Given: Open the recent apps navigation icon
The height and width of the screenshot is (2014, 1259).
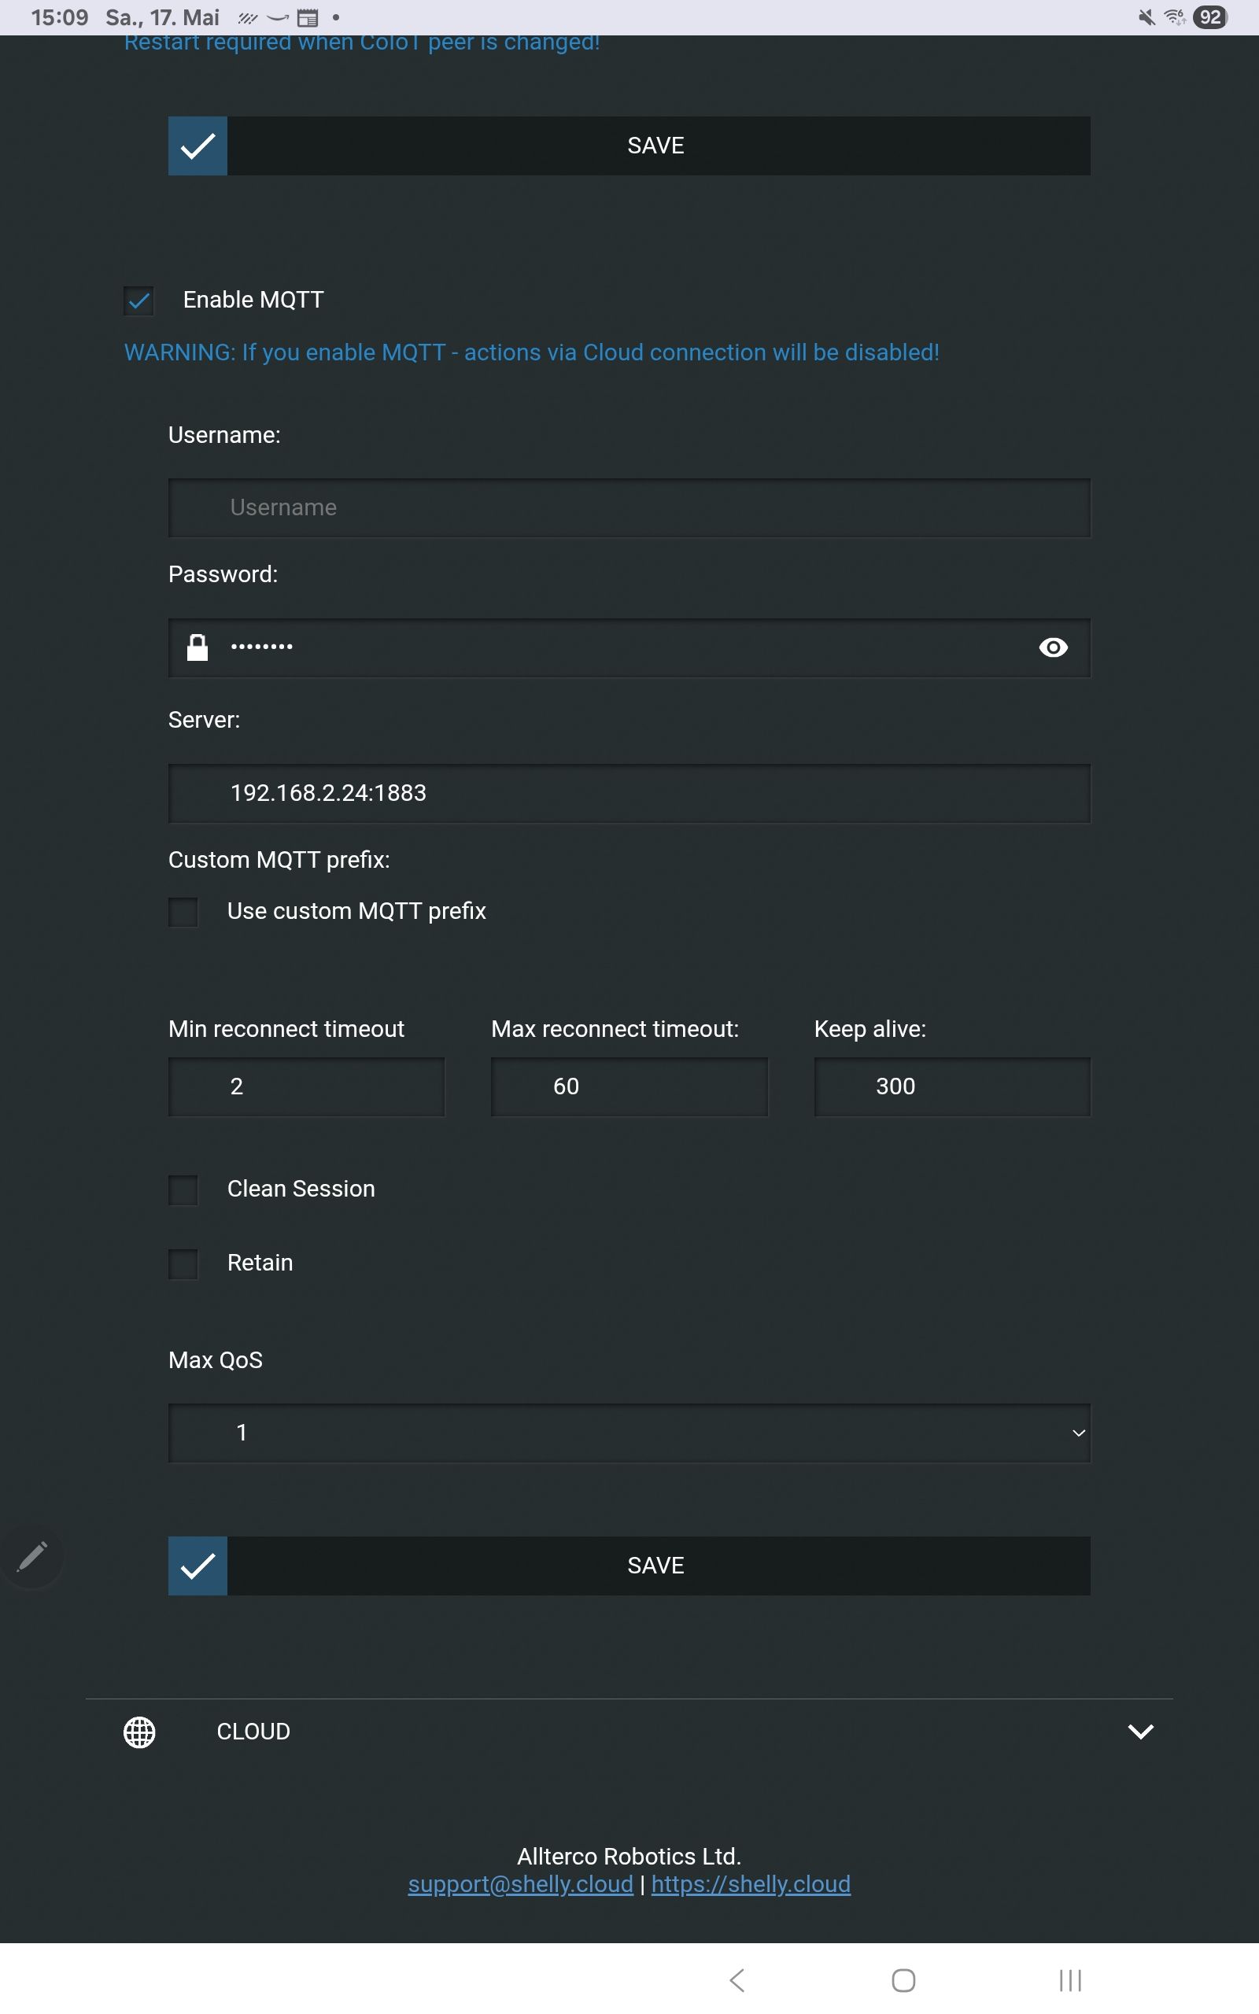Looking at the screenshot, I should (1070, 1980).
